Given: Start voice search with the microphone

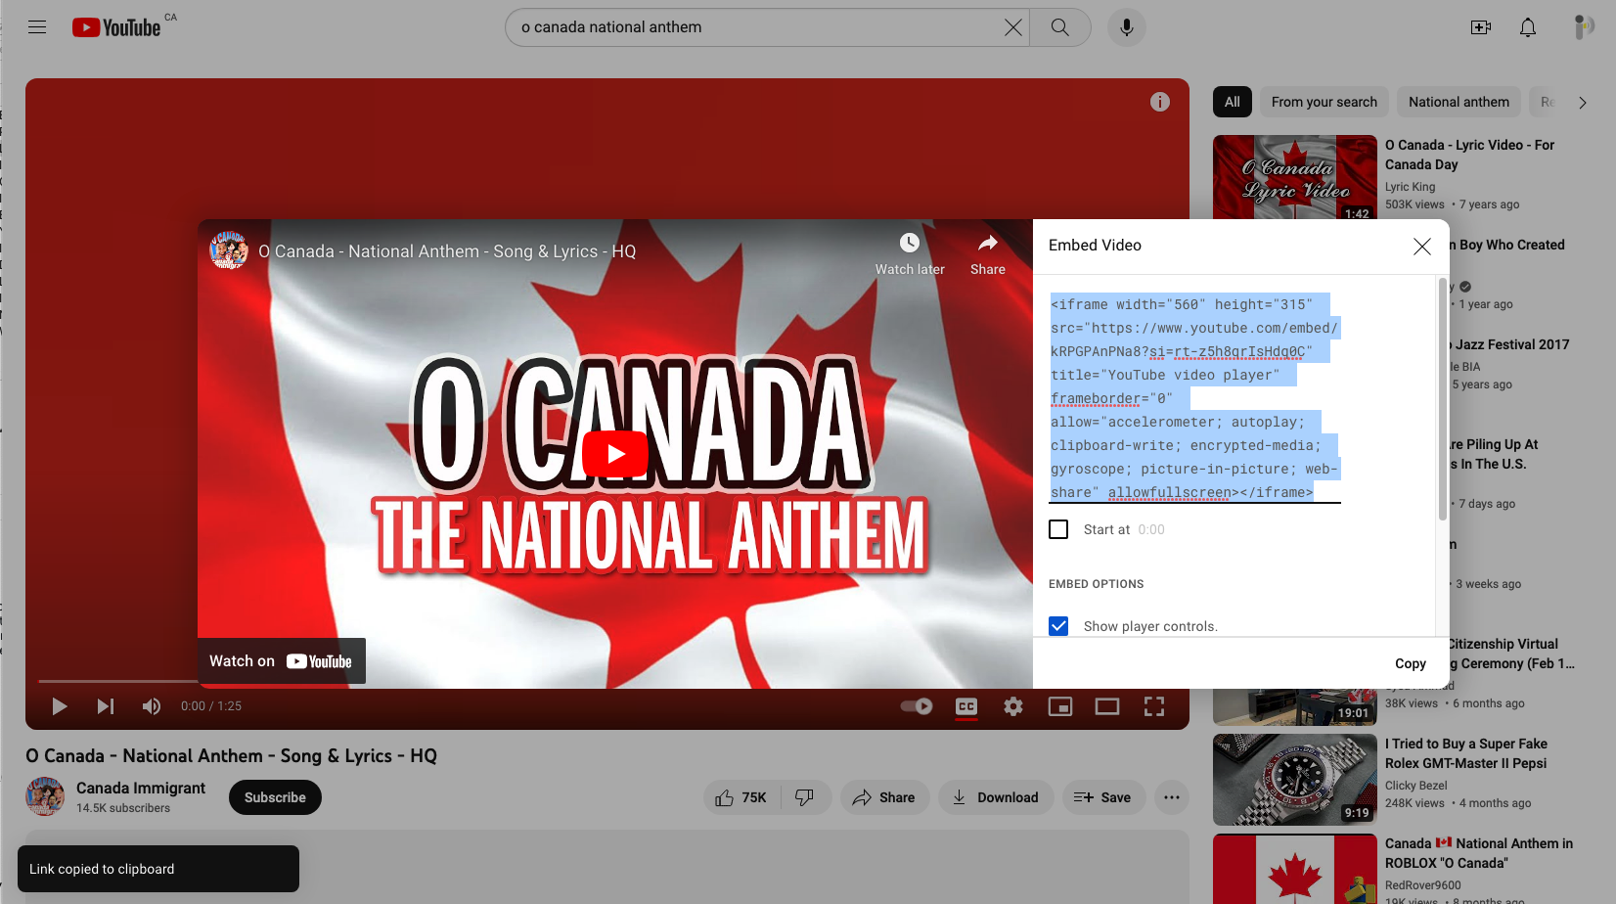Looking at the screenshot, I should click(x=1126, y=27).
